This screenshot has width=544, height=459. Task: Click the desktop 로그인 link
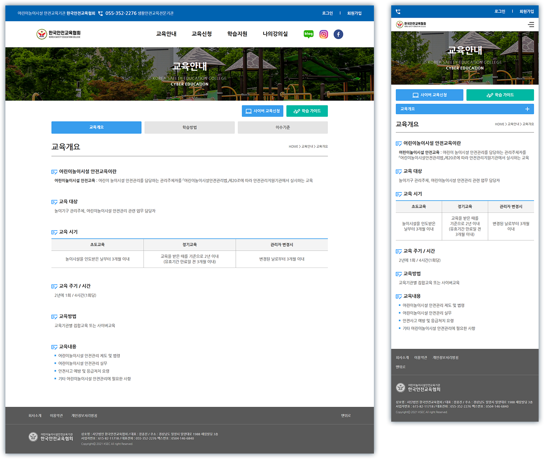(327, 13)
